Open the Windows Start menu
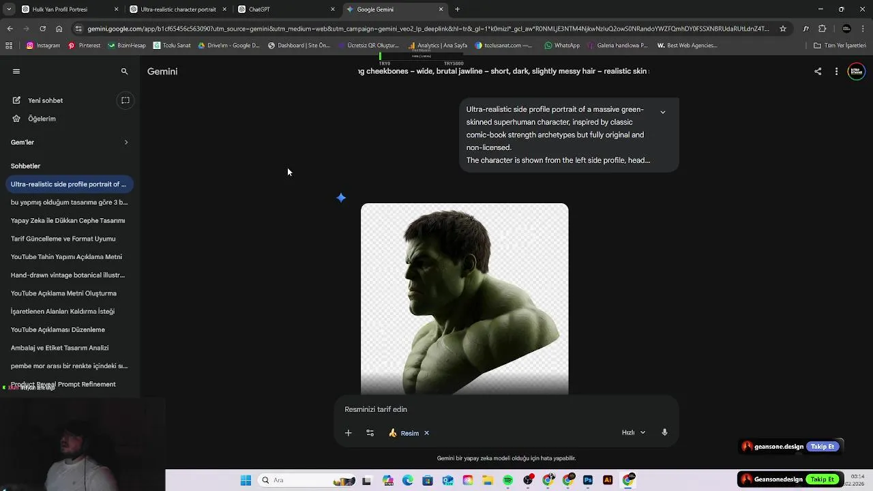Viewport: 873px width, 491px height. [x=246, y=480]
